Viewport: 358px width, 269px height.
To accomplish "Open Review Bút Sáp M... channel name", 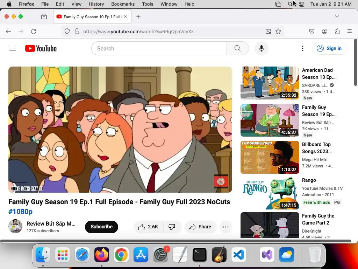I will click(51, 223).
